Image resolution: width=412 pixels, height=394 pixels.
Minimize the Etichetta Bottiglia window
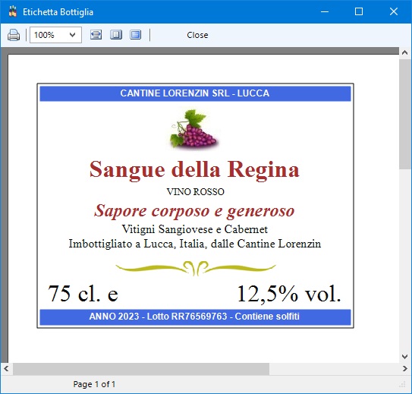point(325,11)
